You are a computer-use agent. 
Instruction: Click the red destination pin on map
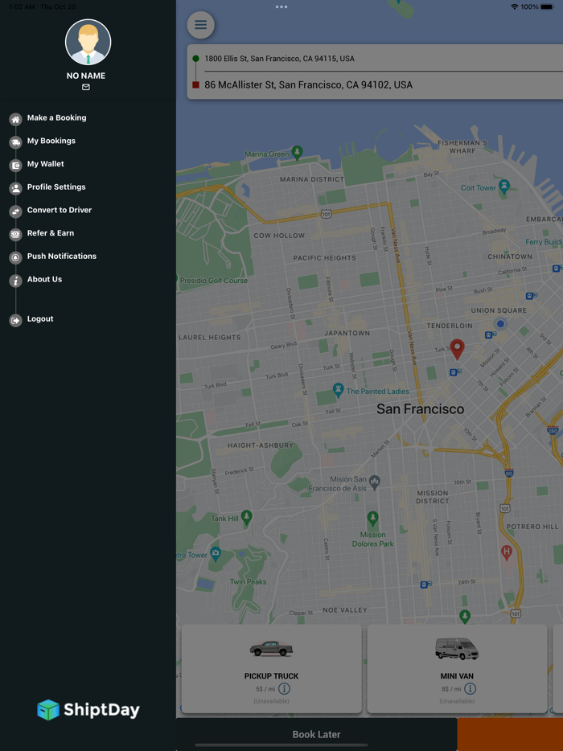[x=457, y=348]
